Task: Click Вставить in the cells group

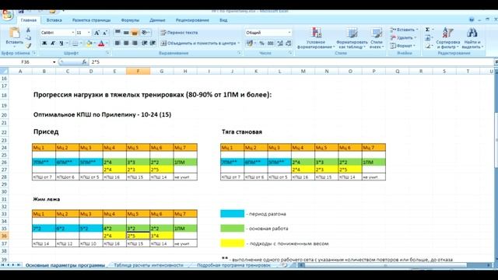Action: (x=404, y=30)
